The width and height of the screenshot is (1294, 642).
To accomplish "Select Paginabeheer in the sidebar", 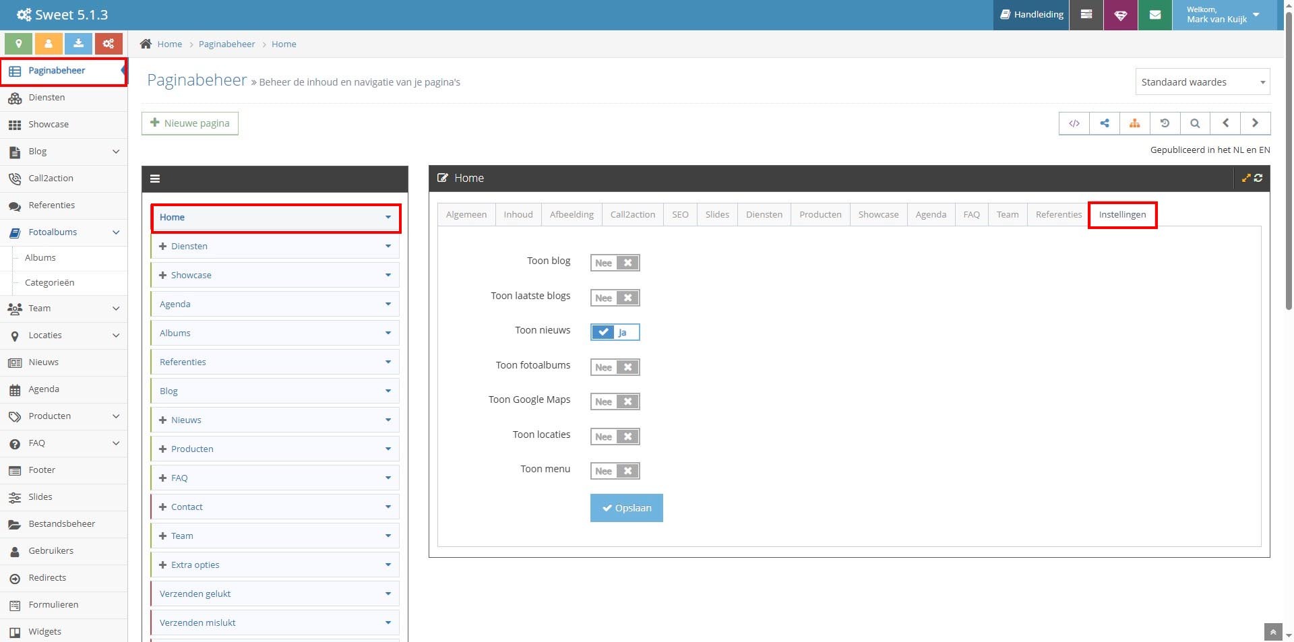I will (x=64, y=71).
